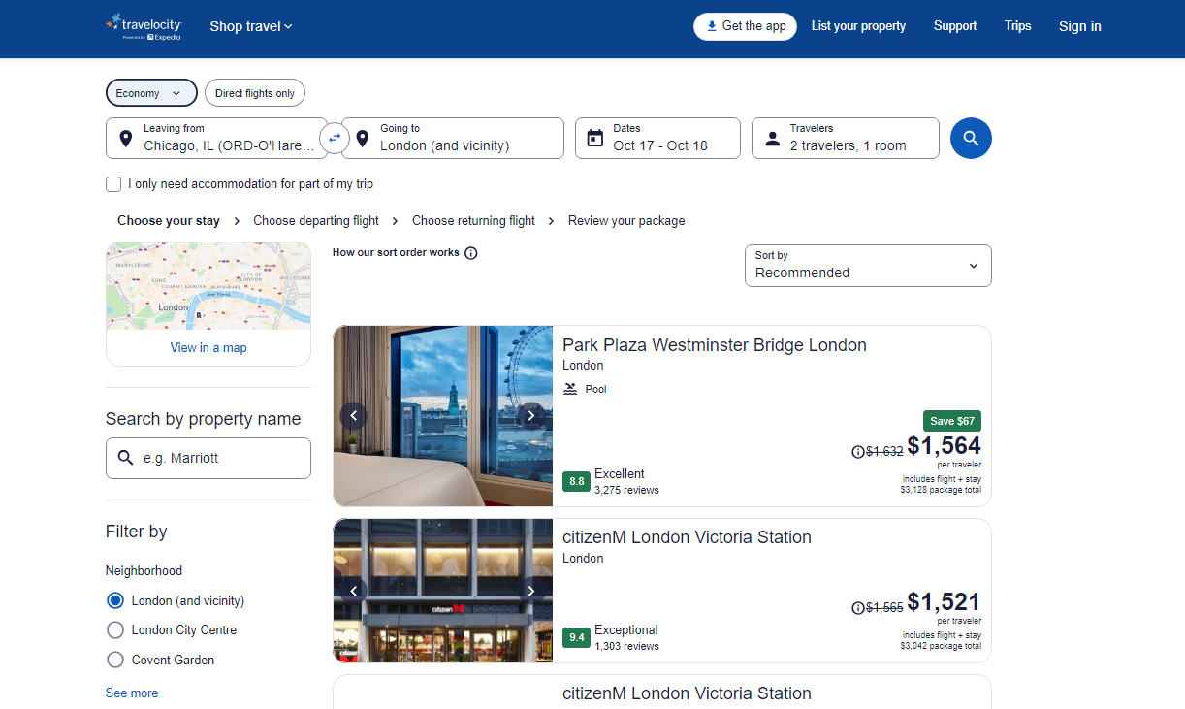This screenshot has height=709, width=1185.
Task: Click the 3,275 reviews text
Action: click(x=626, y=491)
